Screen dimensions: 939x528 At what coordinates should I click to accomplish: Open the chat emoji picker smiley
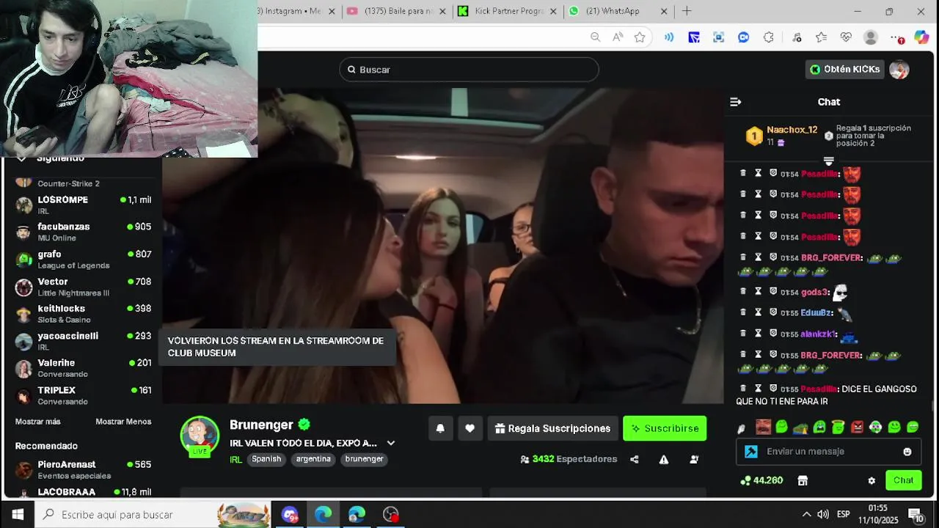907,452
